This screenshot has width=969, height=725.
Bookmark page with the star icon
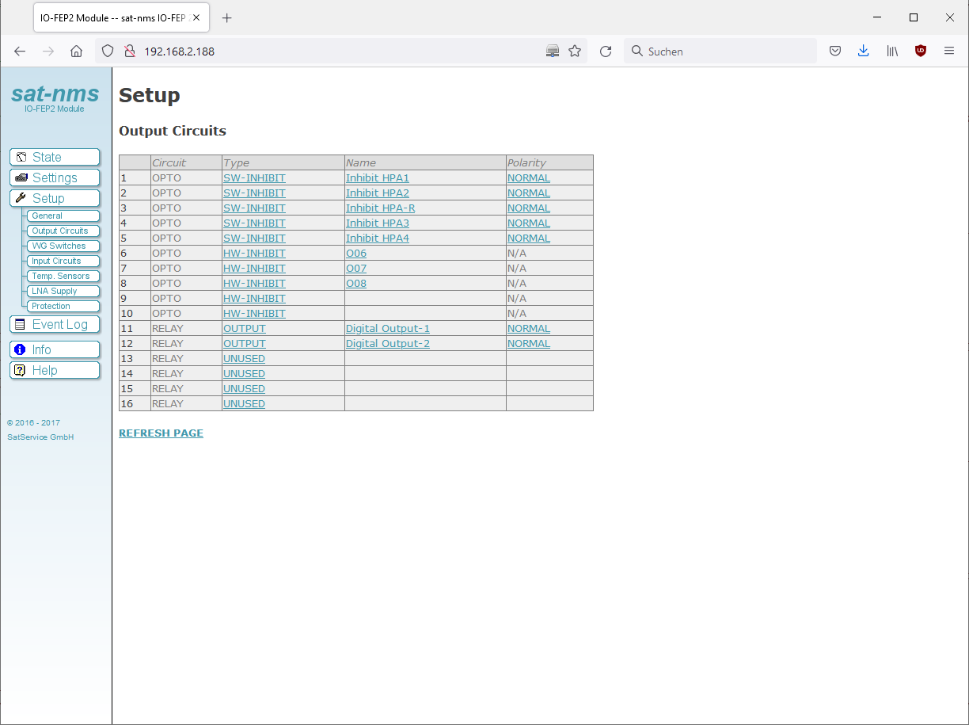[575, 51]
